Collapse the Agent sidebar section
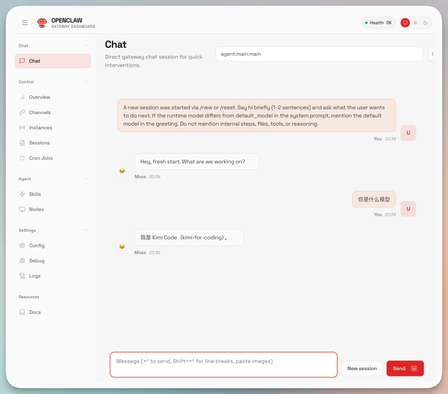Viewport: 448px width, 394px height. pyautogui.click(x=86, y=179)
